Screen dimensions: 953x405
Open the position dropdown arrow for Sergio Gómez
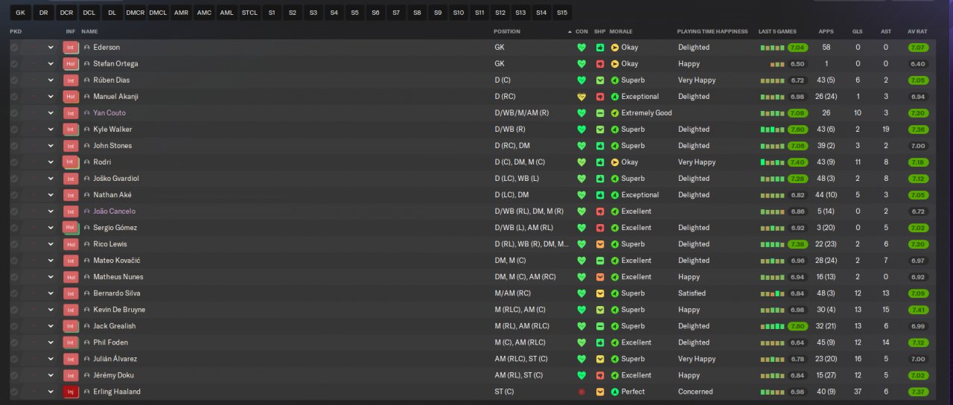(x=51, y=228)
